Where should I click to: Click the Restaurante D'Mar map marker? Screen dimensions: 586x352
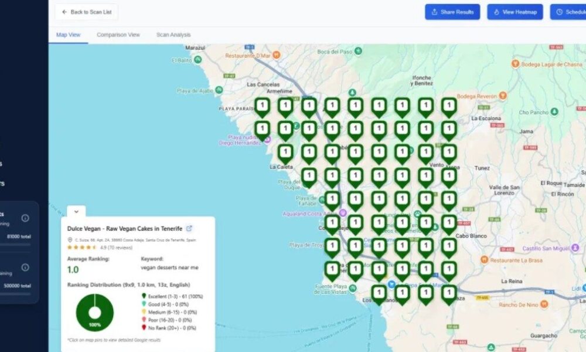click(276, 55)
